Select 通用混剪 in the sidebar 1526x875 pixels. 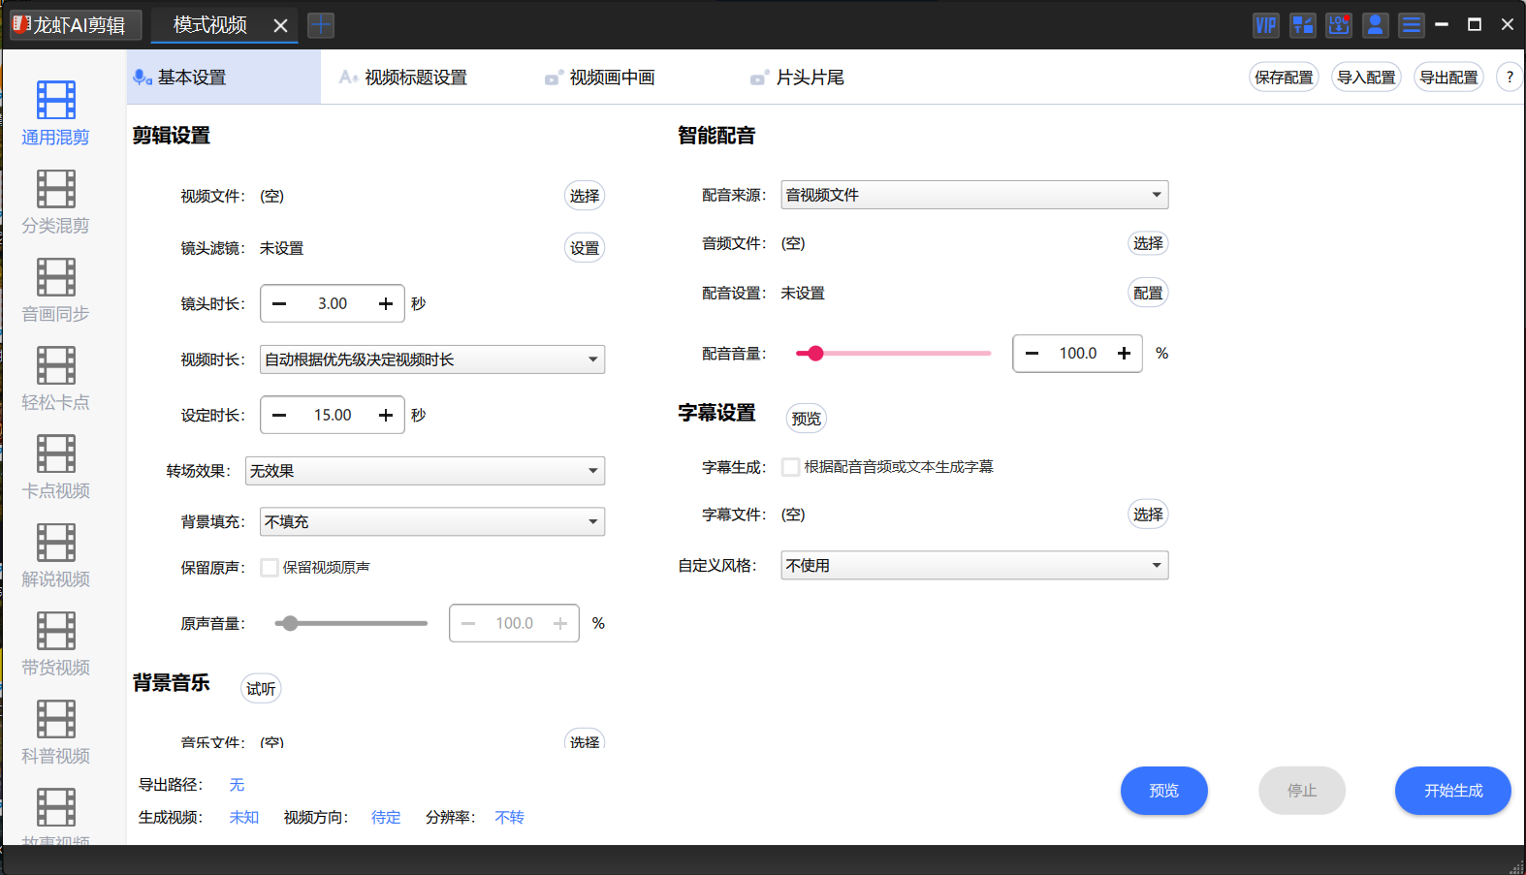(x=55, y=113)
